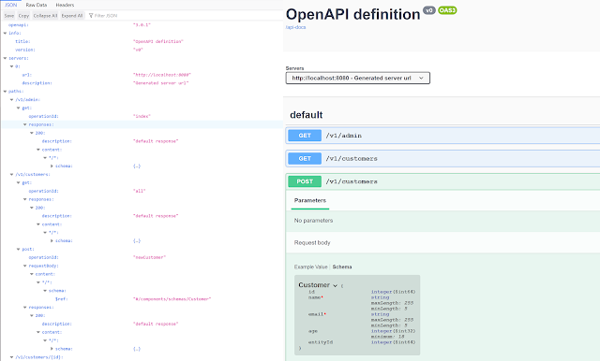Switch to Raw Data tab
The image size is (600, 361).
click(x=37, y=5)
